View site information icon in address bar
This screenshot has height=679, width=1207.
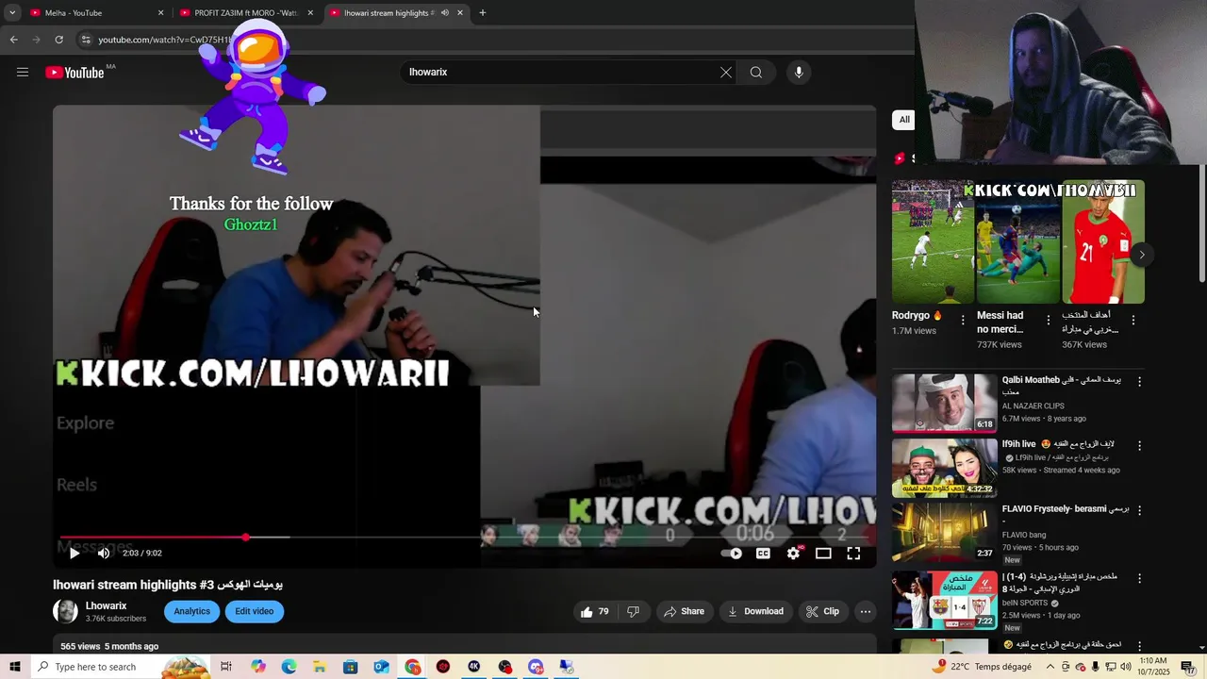(x=86, y=40)
